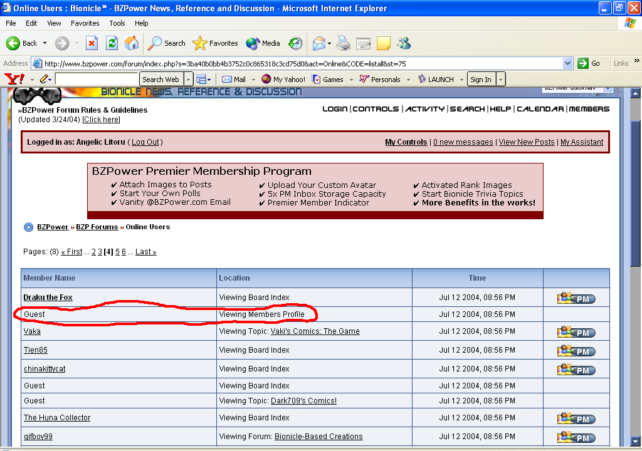This screenshot has height=451, width=642.
Task: Open the Favorites star button
Action: pyautogui.click(x=215, y=43)
